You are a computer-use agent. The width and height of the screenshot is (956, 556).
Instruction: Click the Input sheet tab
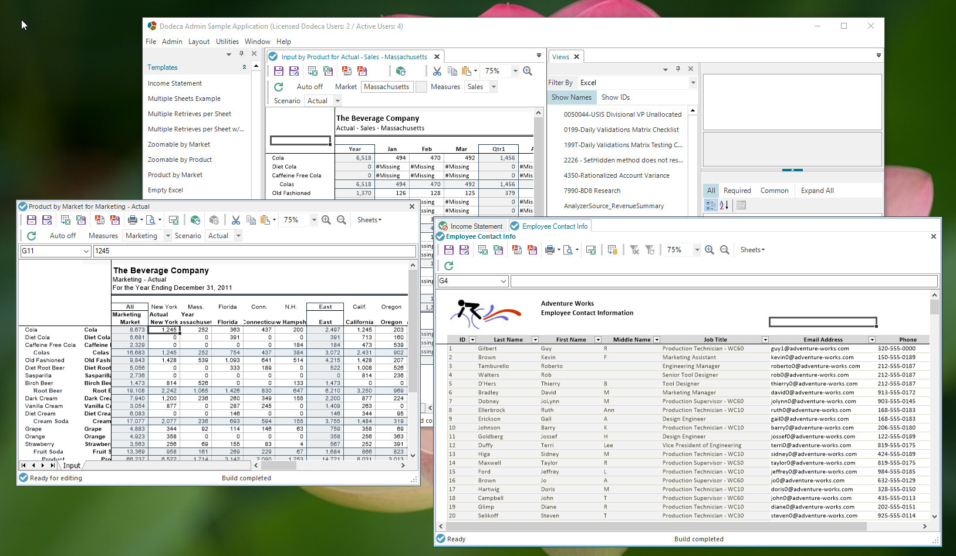pos(72,466)
